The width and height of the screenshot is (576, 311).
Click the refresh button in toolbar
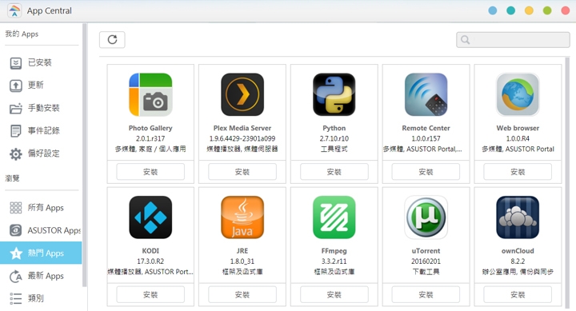click(112, 40)
